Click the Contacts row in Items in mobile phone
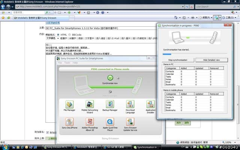240x150 pixels. (x=194, y=97)
